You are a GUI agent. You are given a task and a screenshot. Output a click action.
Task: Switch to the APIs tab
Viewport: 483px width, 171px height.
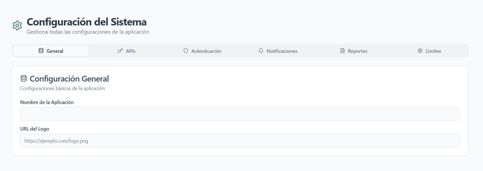(x=131, y=51)
